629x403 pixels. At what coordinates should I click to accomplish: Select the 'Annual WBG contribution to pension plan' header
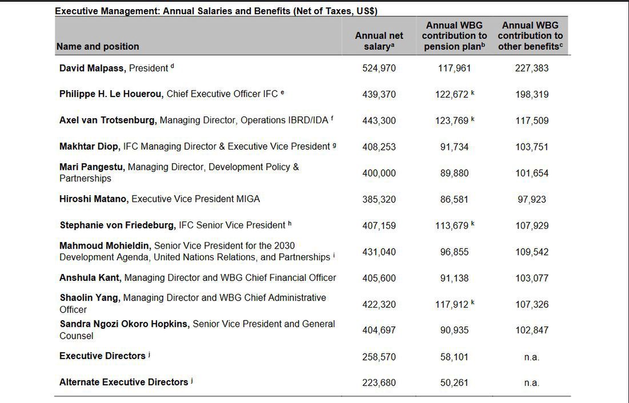click(454, 36)
